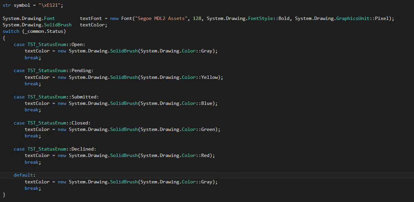414x202 pixels.
Task: Select the symbol variable name
Action: click(x=22, y=5)
